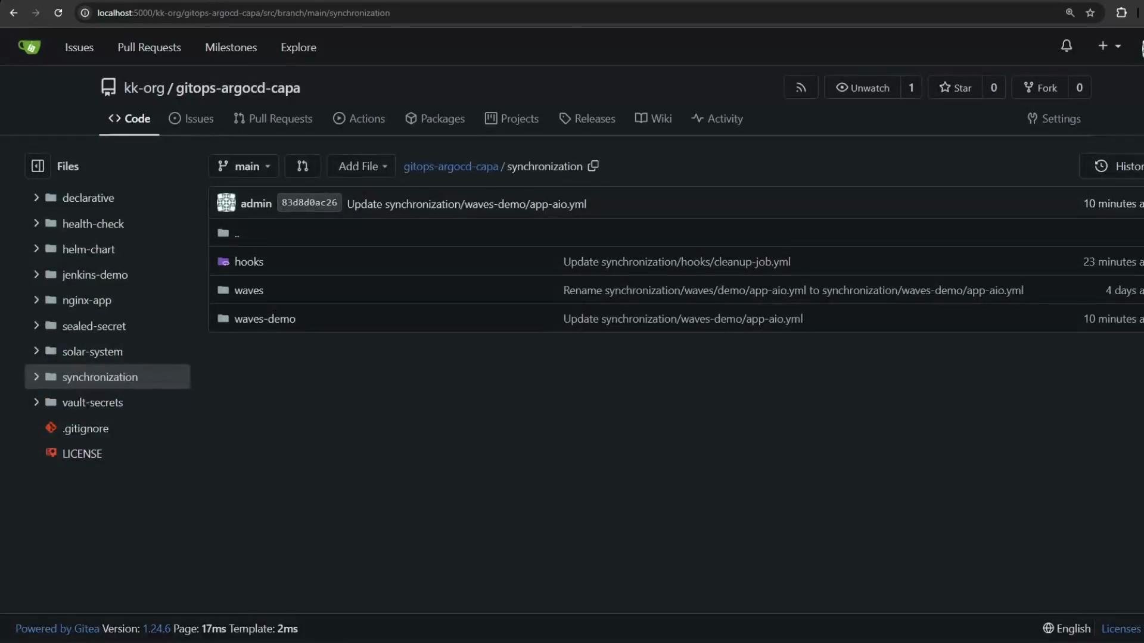Expand the helm-chart folder chevron
Image resolution: width=1144 pixels, height=643 pixels.
pyautogui.click(x=36, y=249)
